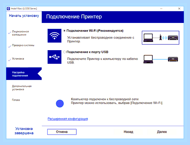The height and width of the screenshot is (145, 190).
Task: Go back with the Назад button
Action: (x=128, y=132)
